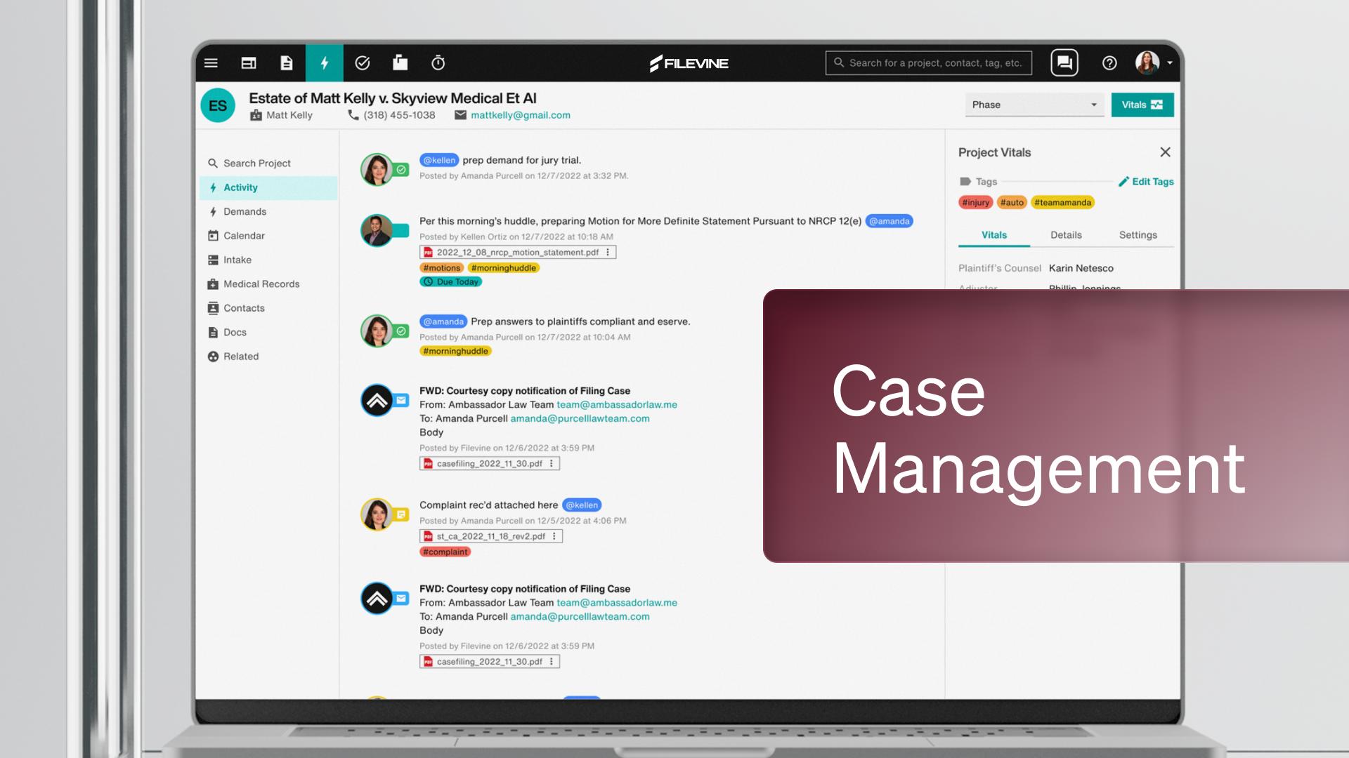
Task: Expand the Phase dropdown
Action: click(x=1034, y=105)
